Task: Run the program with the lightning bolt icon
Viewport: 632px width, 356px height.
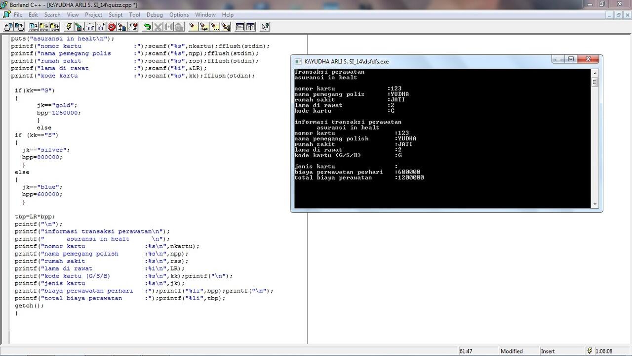Action: pos(69,27)
